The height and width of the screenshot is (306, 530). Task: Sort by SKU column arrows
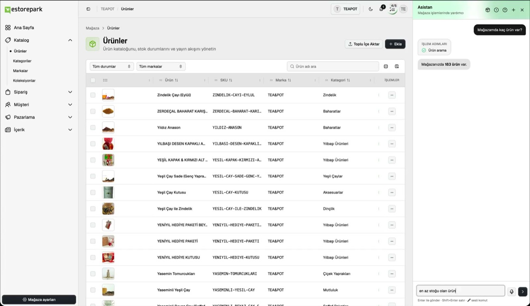[231, 80]
